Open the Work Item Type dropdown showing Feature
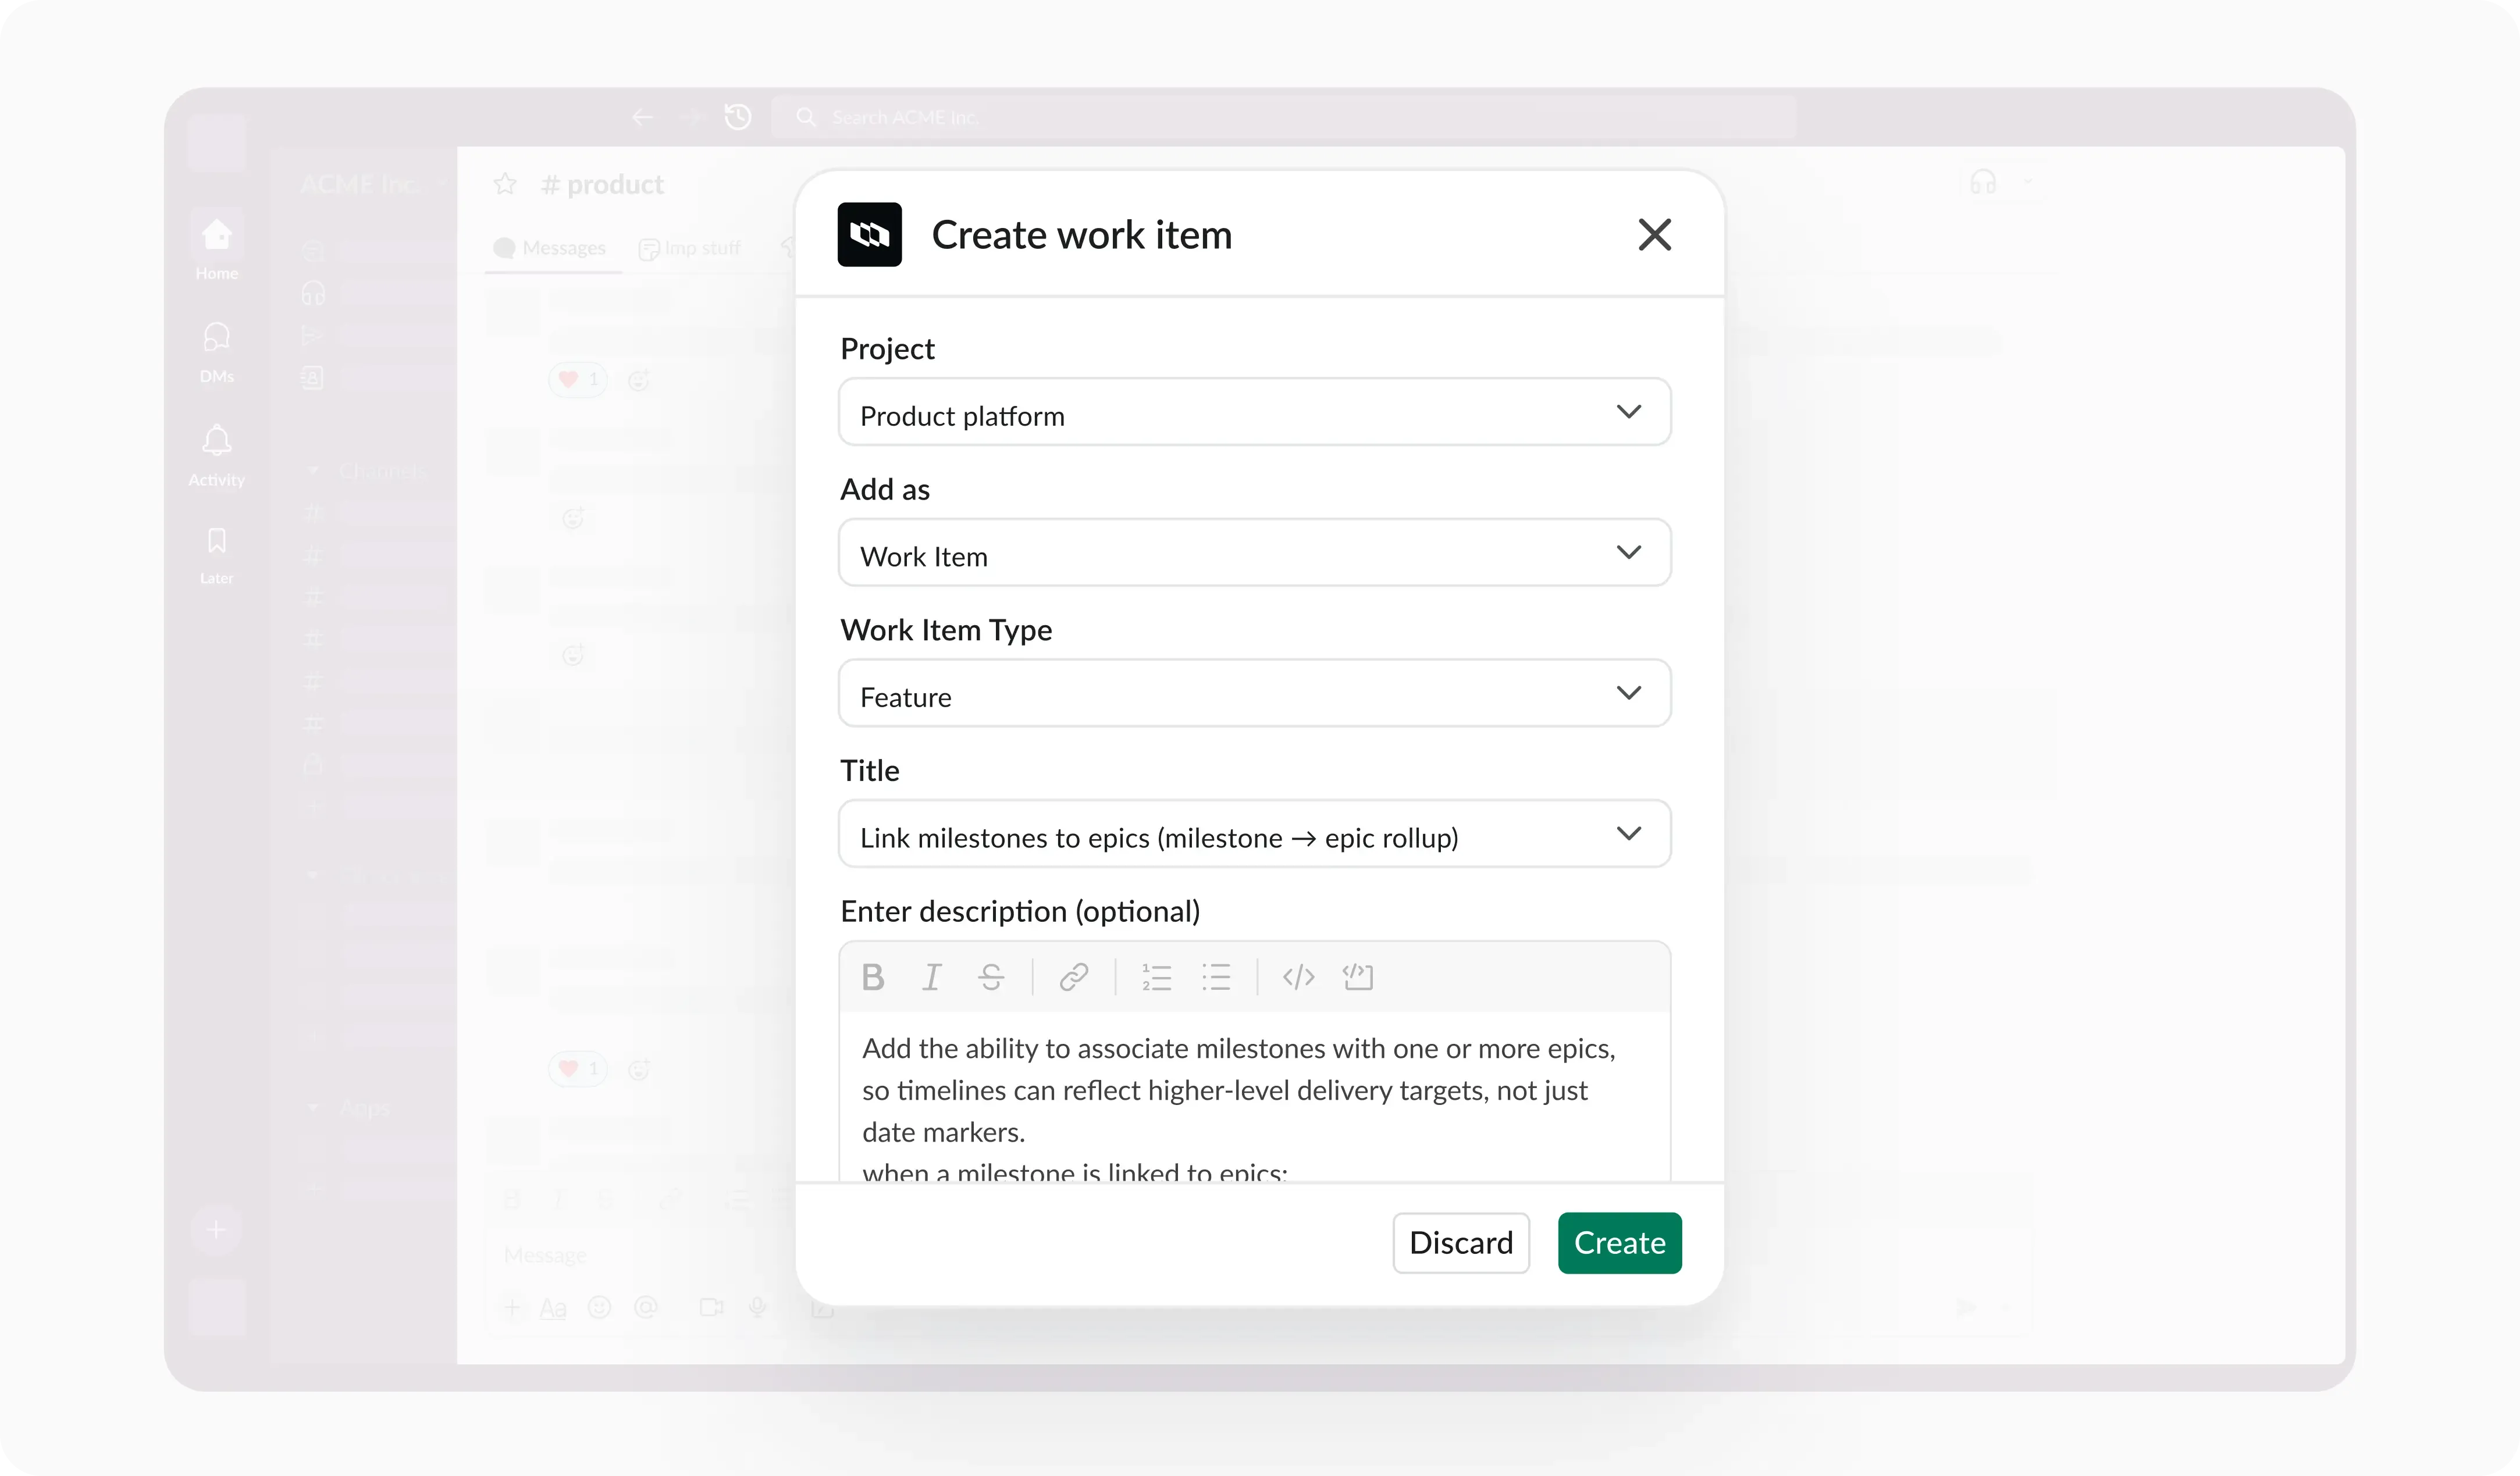Screen dimensions: 2520x1476 click(1254, 693)
